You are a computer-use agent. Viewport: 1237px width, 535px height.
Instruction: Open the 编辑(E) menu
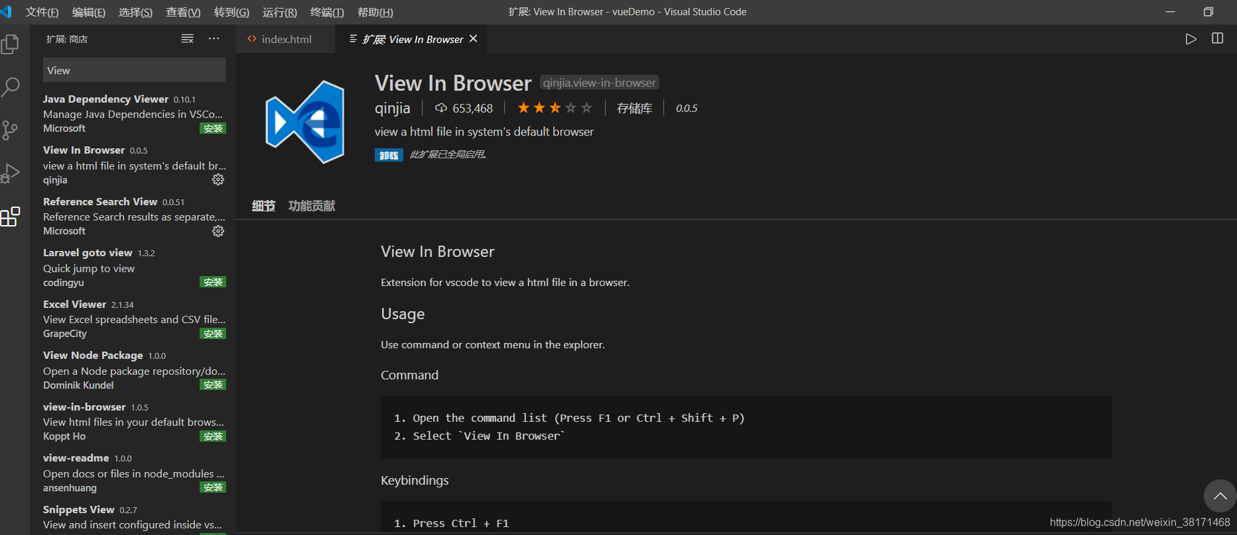[89, 12]
